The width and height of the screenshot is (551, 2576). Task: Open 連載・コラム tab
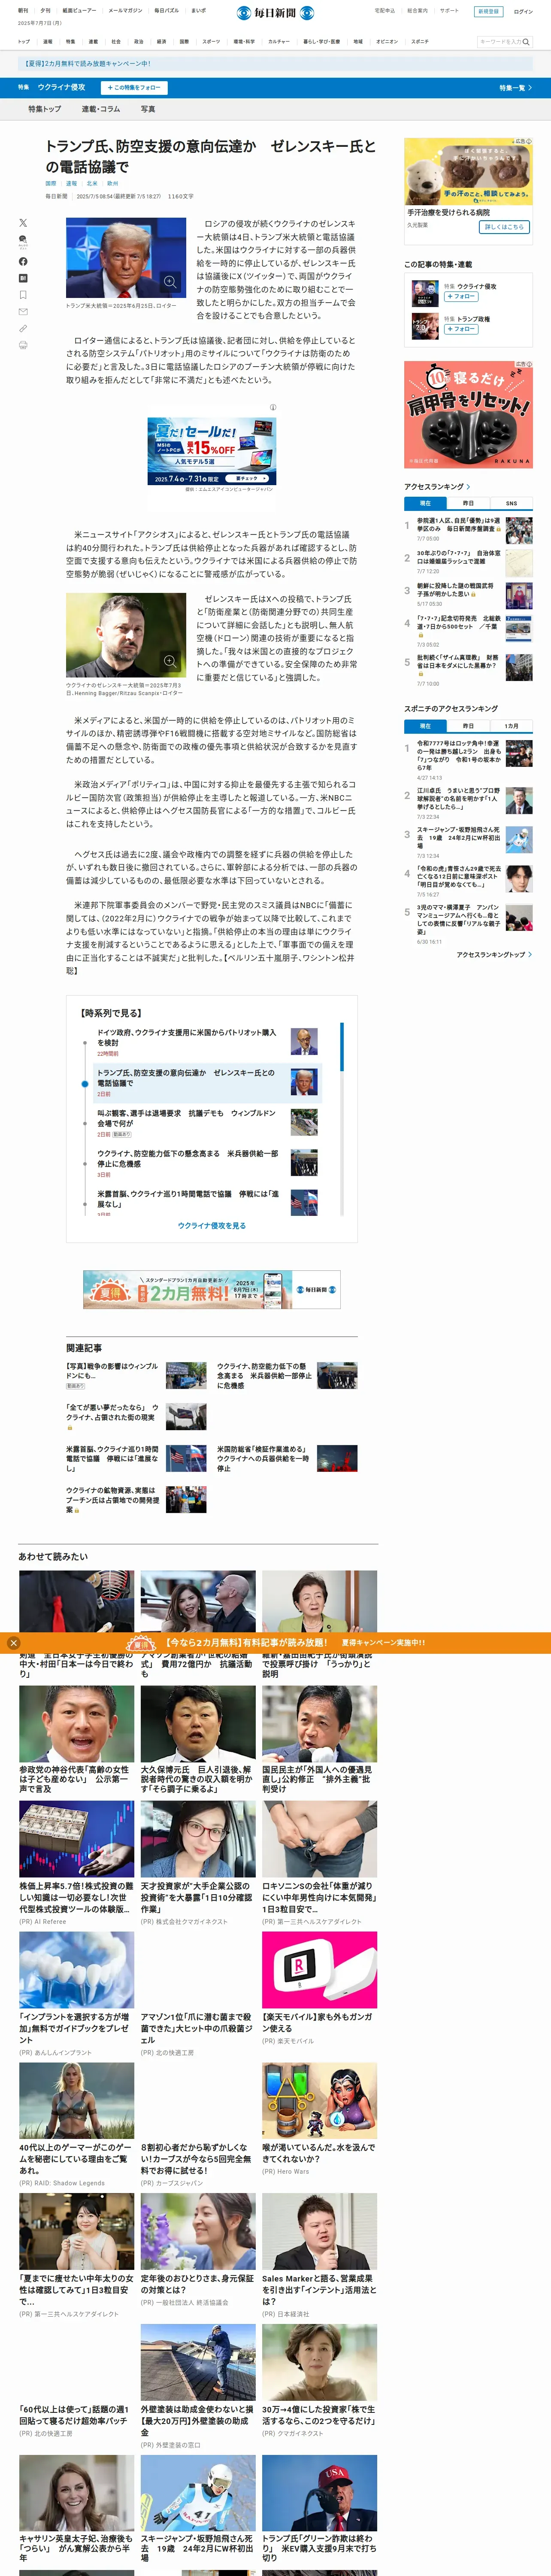coord(101,109)
